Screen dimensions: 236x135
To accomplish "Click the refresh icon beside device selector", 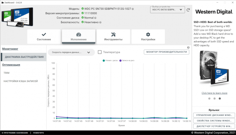I will 188,10.
